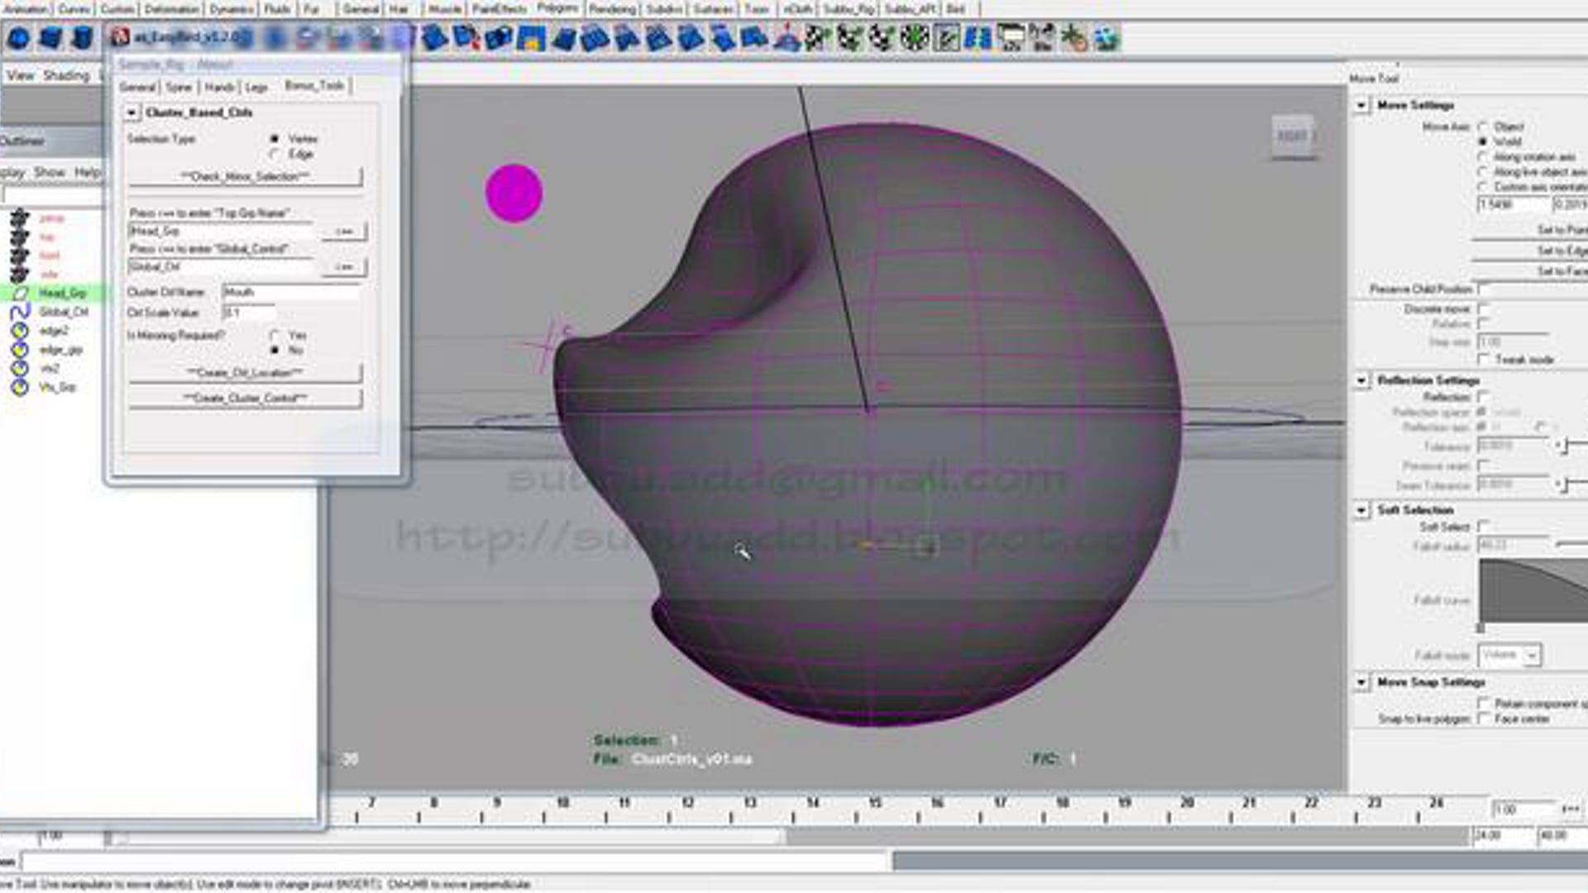Click the round wheel-shaped shelf icon
The image size is (1588, 893).
(914, 38)
